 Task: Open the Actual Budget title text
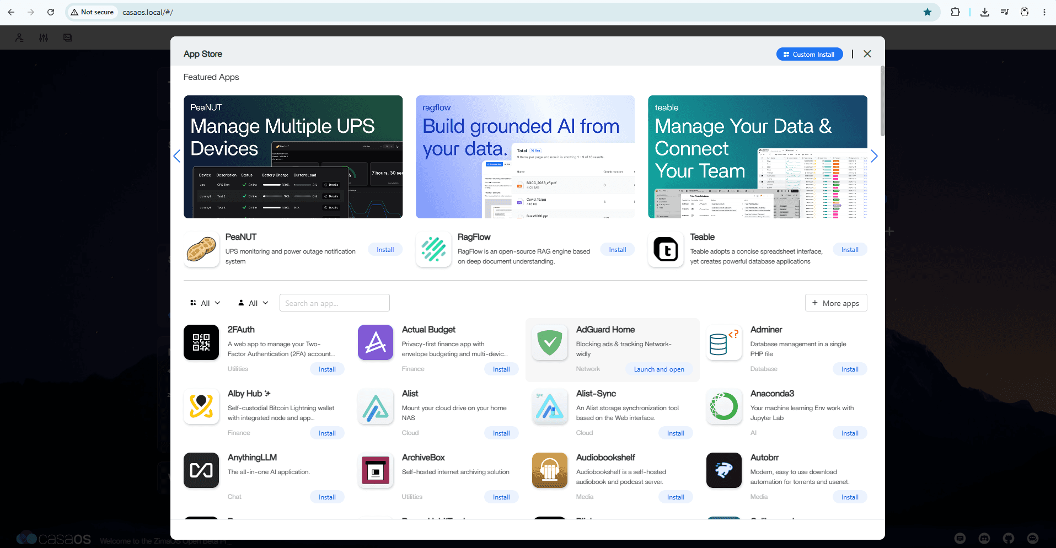pos(428,330)
